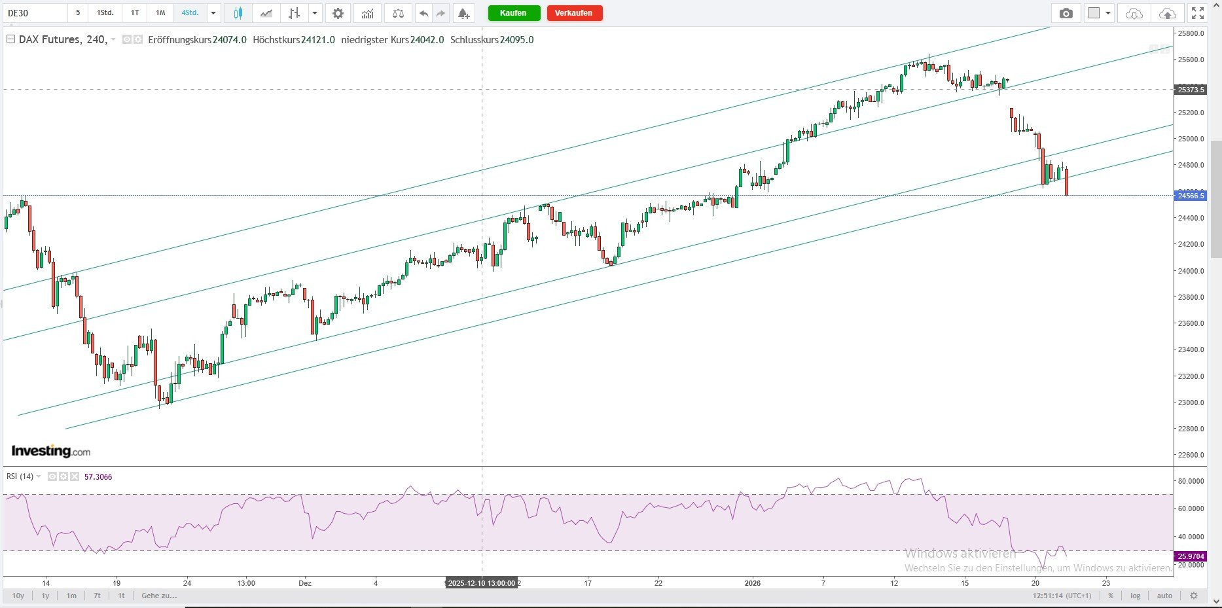Take a chart snapshot with camera
The image size is (1222, 608).
pos(1066,13)
